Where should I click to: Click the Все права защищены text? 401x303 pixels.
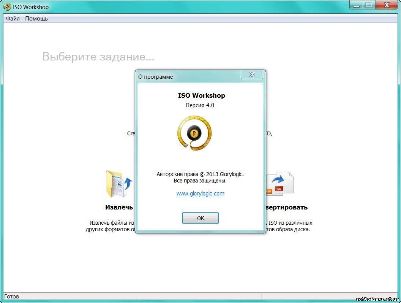point(200,181)
